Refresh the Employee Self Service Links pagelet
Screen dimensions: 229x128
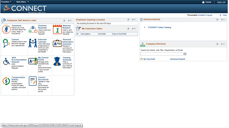[x=64, y=21]
